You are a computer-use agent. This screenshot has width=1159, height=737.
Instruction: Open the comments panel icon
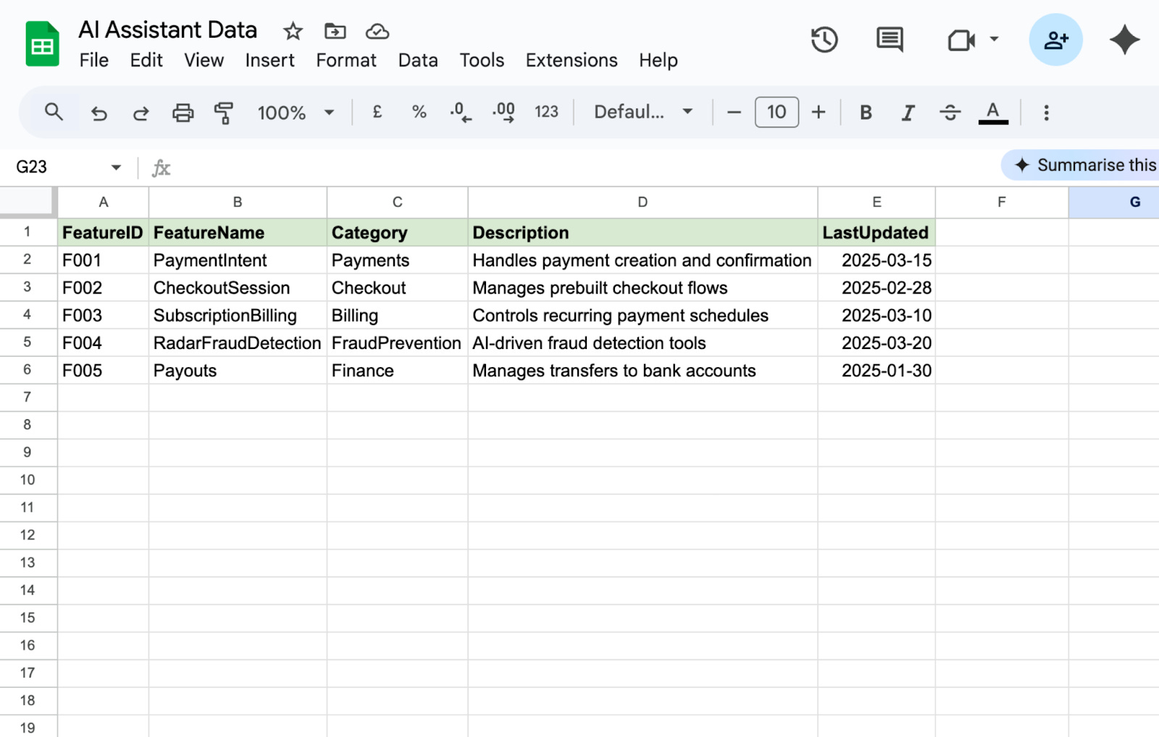tap(890, 40)
